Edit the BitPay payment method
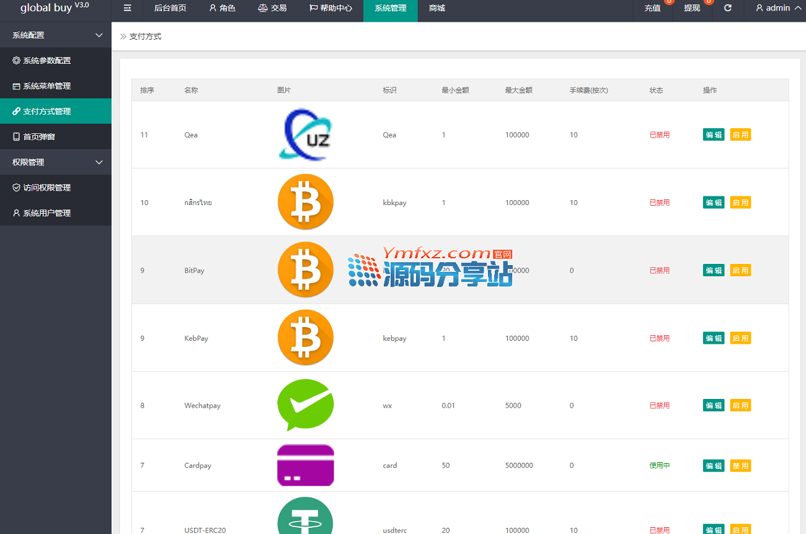The width and height of the screenshot is (806, 534). (x=714, y=270)
